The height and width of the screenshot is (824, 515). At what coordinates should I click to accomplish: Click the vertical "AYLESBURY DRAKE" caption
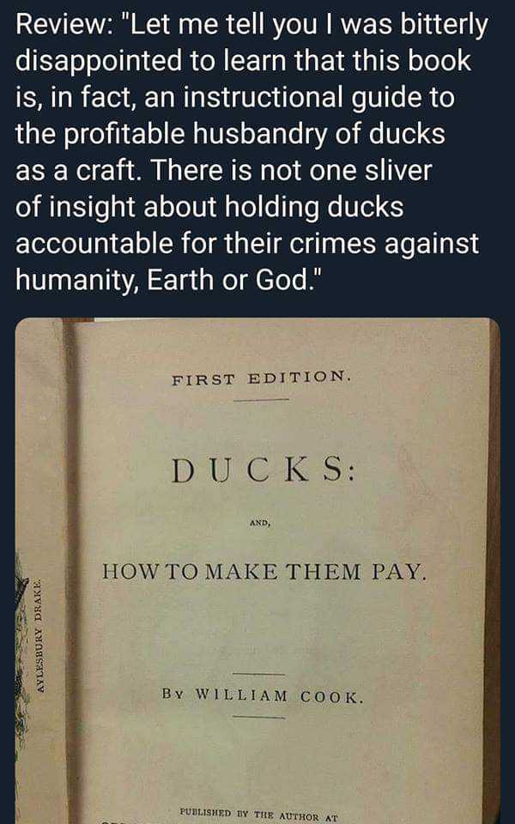tap(42, 636)
